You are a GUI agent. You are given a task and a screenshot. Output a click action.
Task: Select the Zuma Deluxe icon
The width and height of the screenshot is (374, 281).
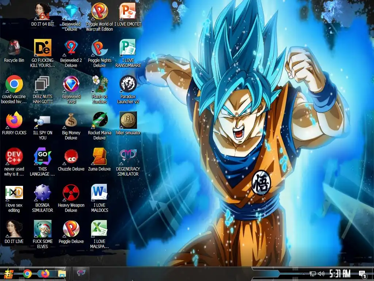pos(99,159)
